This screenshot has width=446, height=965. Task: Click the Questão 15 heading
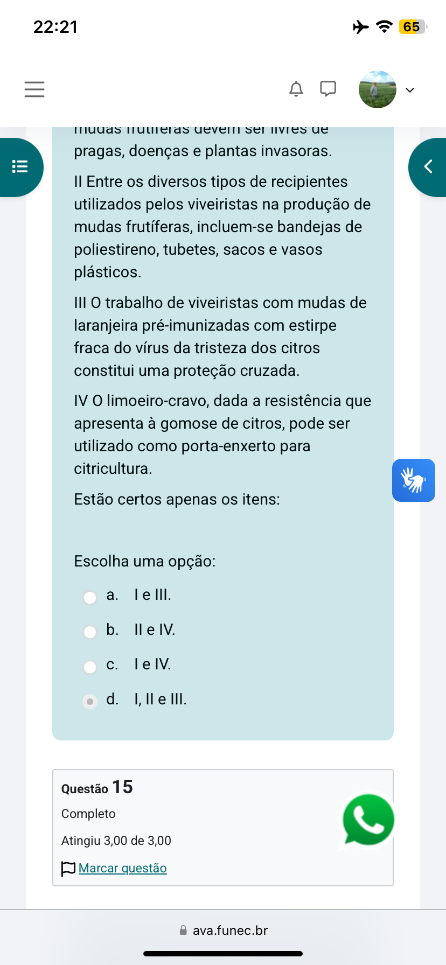pos(97,787)
